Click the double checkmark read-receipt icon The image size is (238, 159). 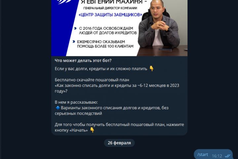(228, 156)
